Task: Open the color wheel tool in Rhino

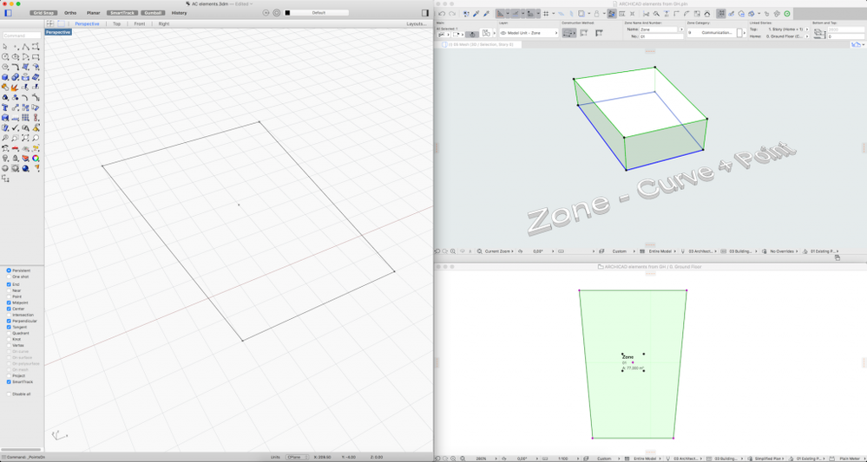Action: click(x=36, y=159)
